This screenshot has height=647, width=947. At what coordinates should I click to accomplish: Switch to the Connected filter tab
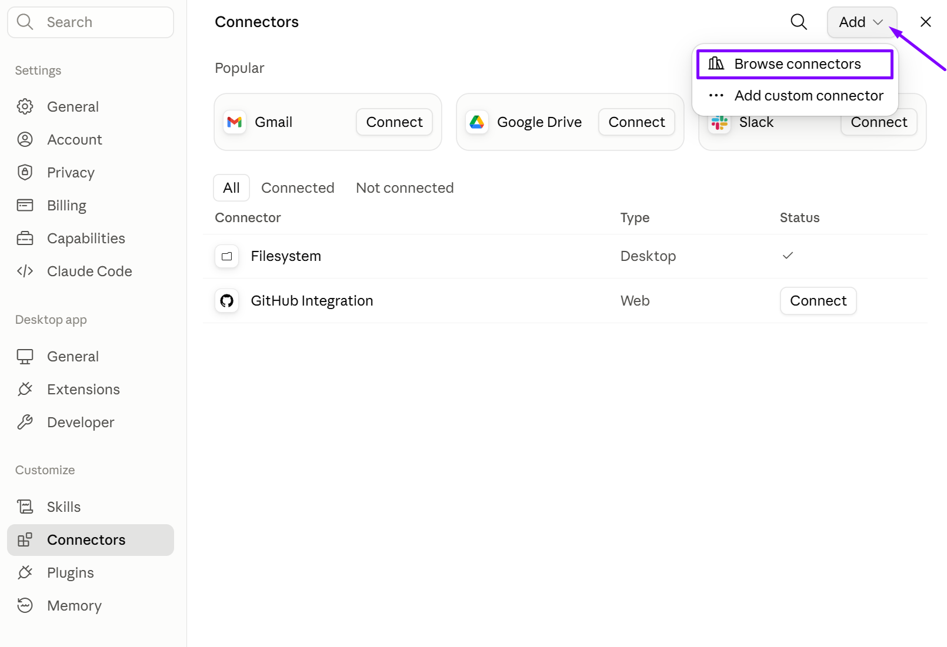point(298,188)
